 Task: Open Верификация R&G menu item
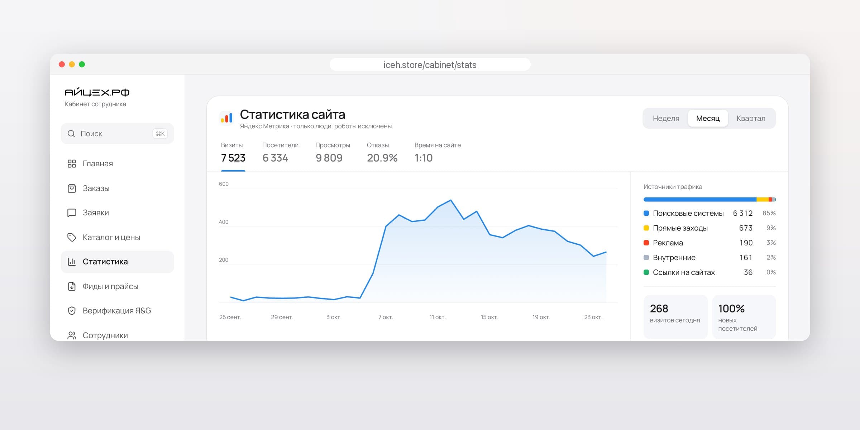point(118,311)
